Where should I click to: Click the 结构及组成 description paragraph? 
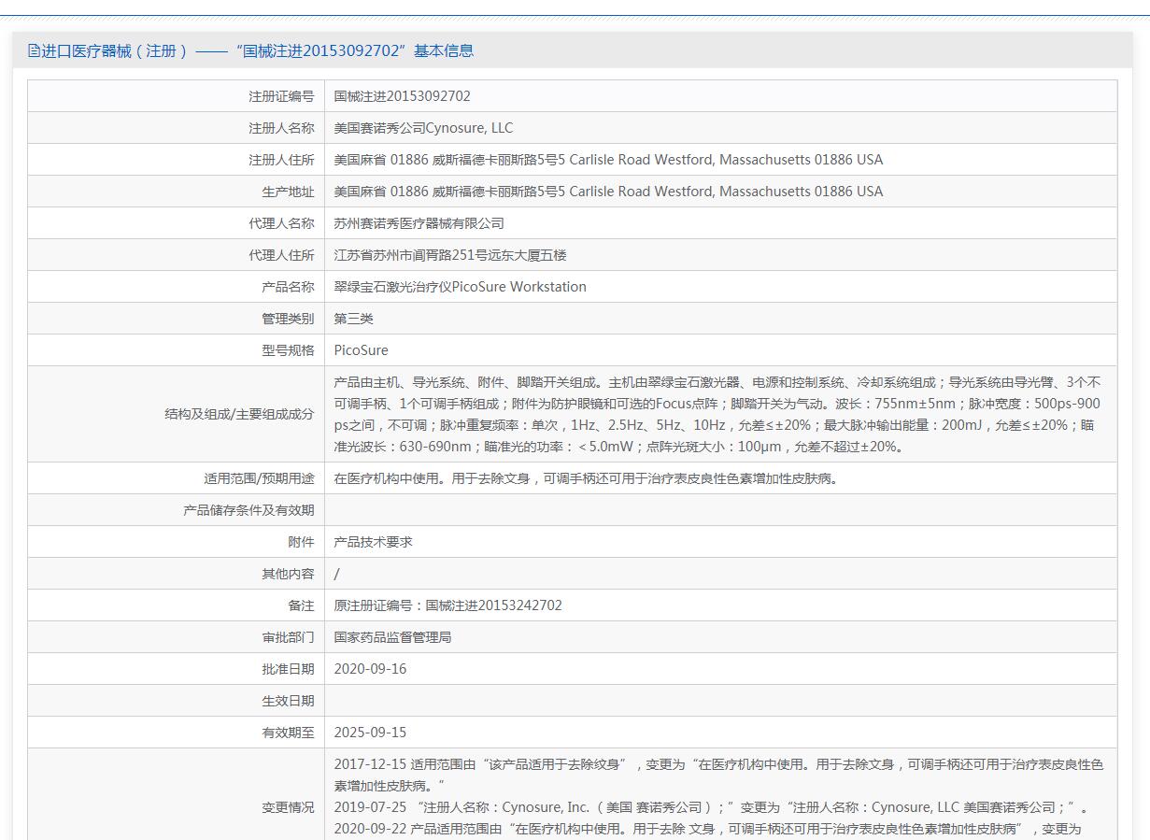(x=717, y=414)
